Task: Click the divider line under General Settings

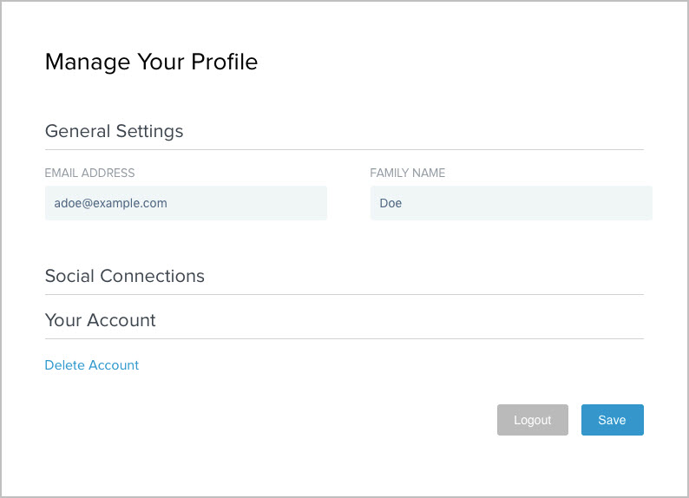Action: pos(344,149)
